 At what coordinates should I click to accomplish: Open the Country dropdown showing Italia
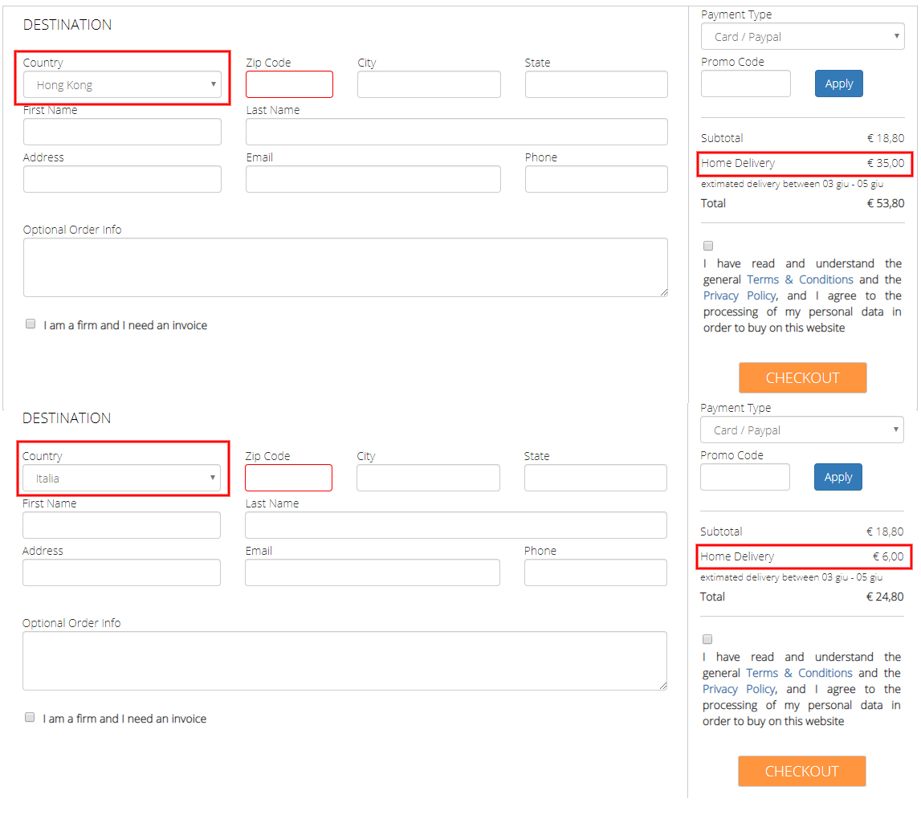pos(121,479)
